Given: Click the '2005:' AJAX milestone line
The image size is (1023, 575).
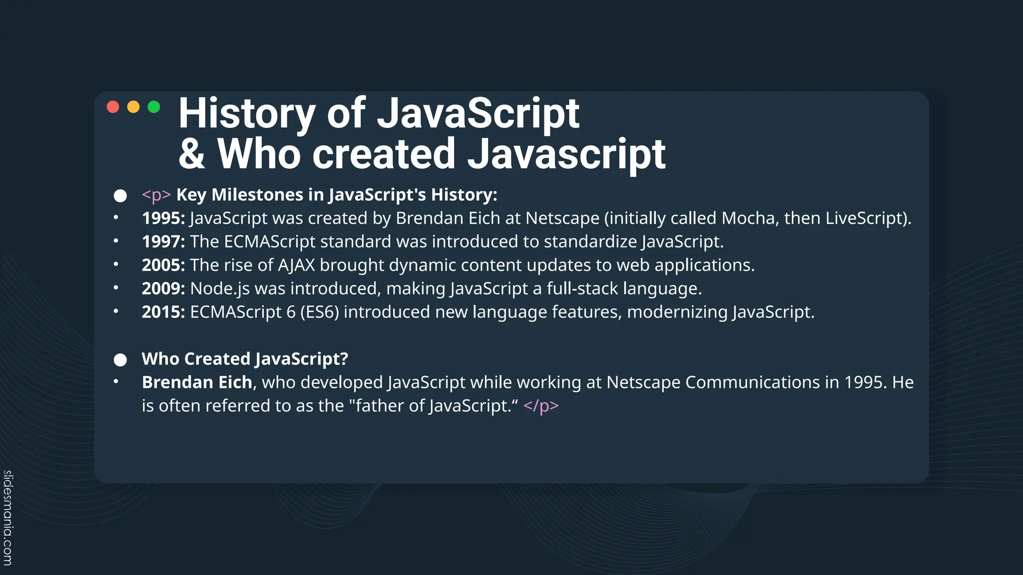Looking at the screenshot, I should point(448,265).
